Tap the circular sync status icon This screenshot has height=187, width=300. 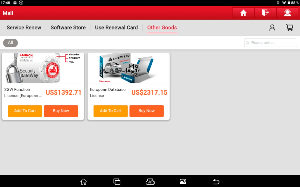click(21, 3)
